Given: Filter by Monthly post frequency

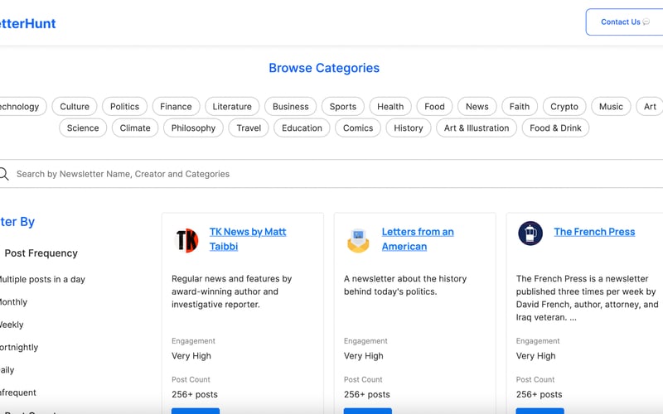Looking at the screenshot, I should [x=13, y=302].
